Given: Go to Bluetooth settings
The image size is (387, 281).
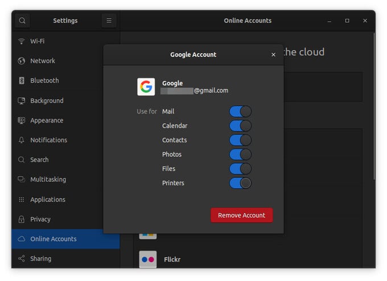Looking at the screenshot, I should pos(65,80).
